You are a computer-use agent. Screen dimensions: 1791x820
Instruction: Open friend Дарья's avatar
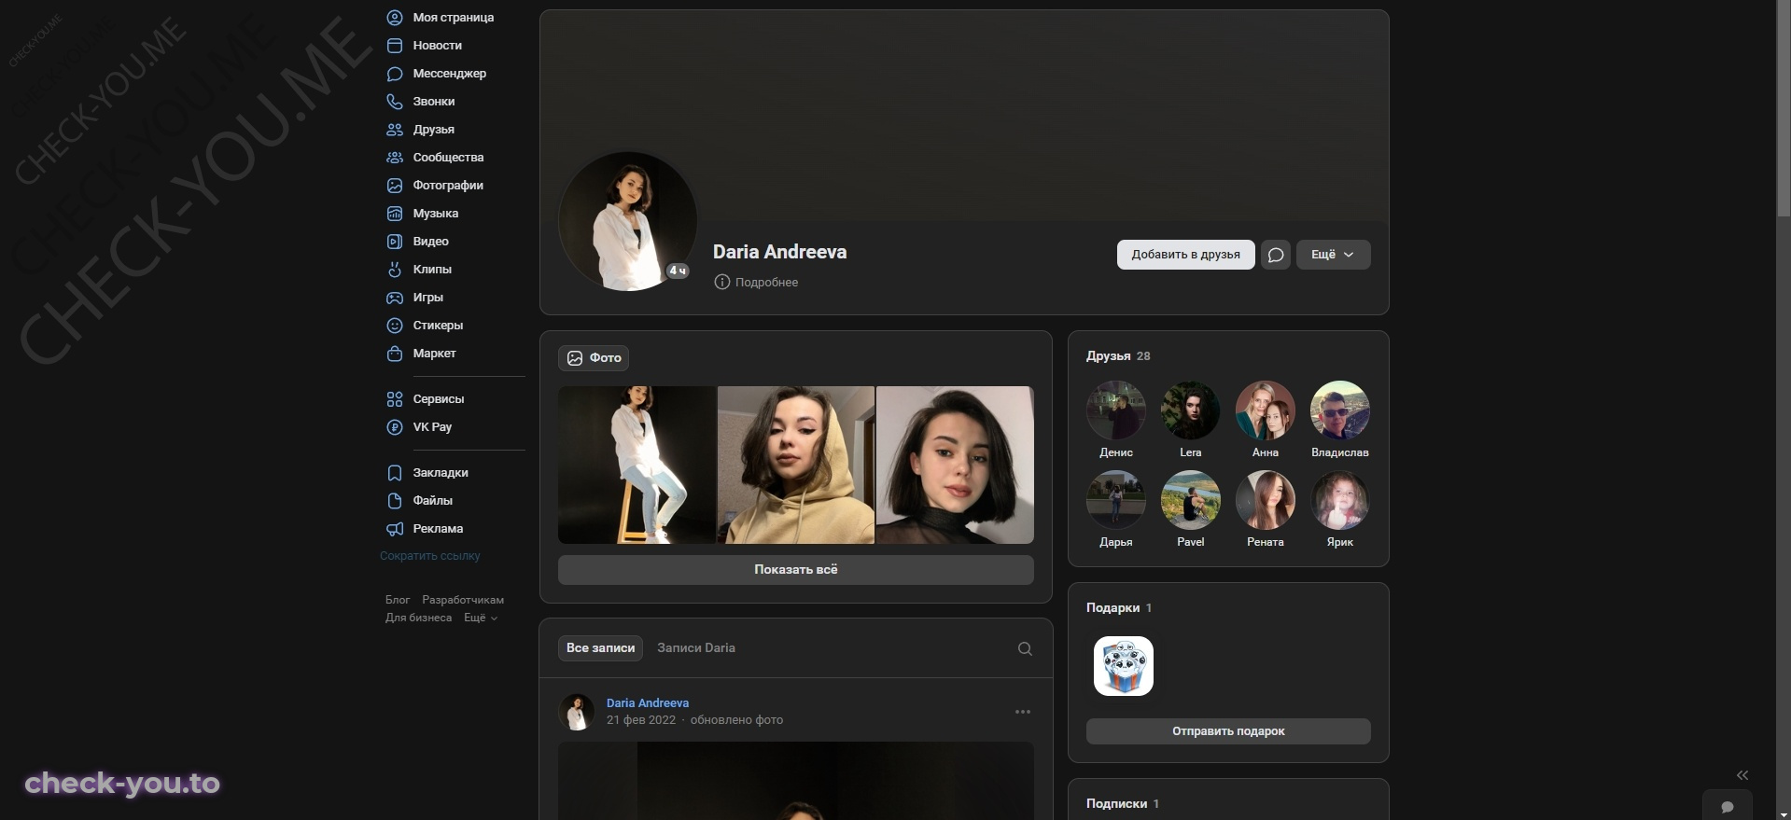(x=1116, y=500)
